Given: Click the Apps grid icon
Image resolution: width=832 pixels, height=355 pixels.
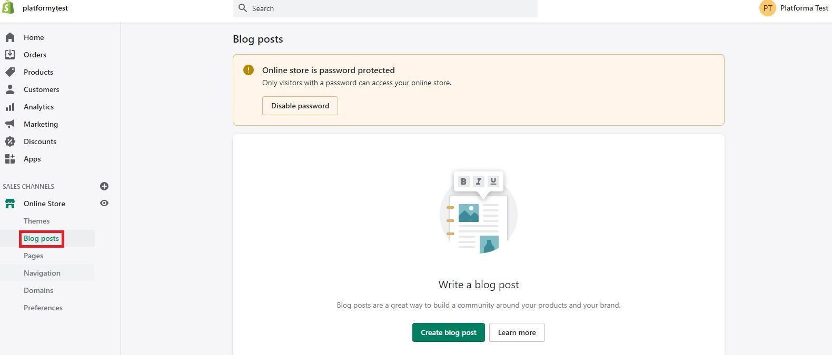Looking at the screenshot, I should pos(10,159).
